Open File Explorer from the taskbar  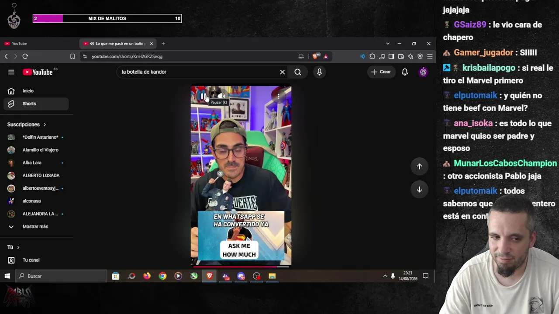272,276
